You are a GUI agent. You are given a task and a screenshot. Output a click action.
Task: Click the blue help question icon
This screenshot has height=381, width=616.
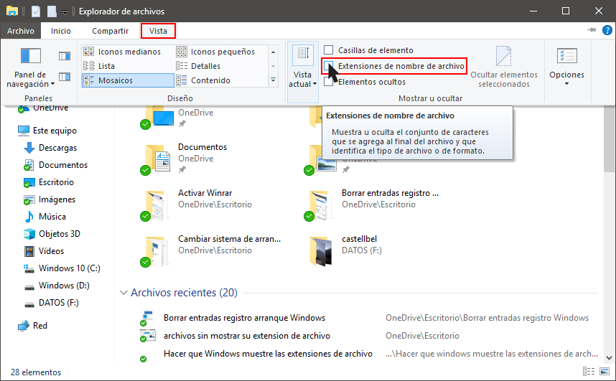(607, 30)
